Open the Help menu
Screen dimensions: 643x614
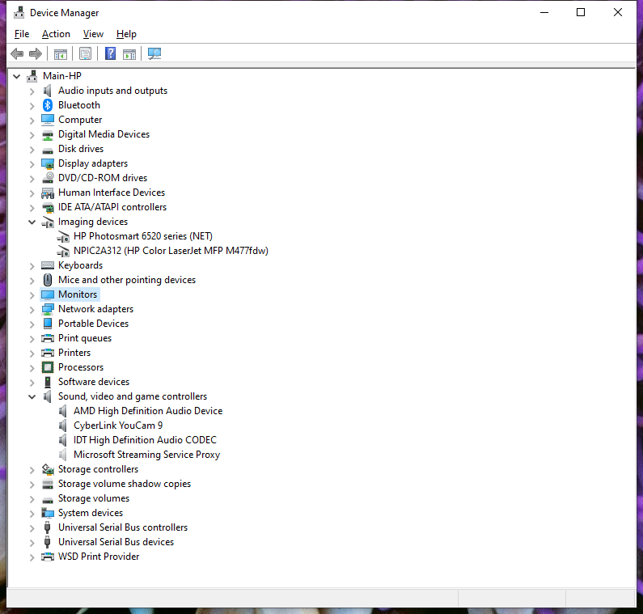(126, 34)
